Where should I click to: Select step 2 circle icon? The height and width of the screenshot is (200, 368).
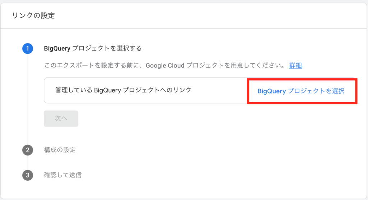tap(28, 150)
